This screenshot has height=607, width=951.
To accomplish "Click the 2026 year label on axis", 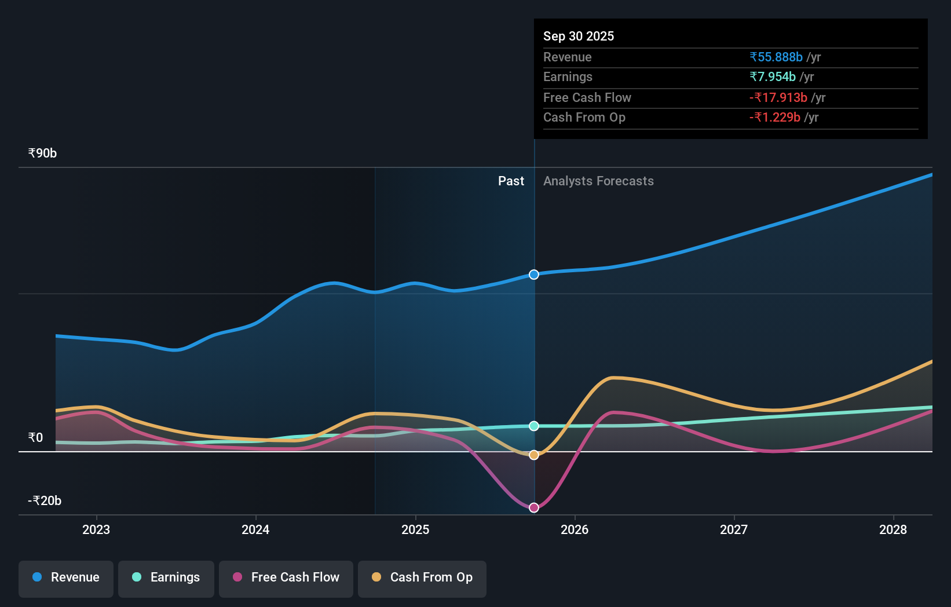I will click(575, 529).
